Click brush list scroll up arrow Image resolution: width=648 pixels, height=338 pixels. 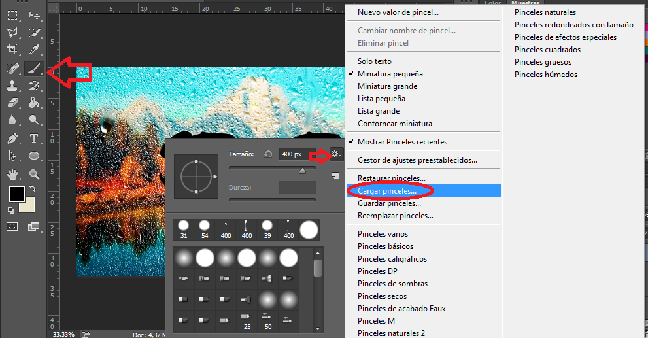(317, 253)
